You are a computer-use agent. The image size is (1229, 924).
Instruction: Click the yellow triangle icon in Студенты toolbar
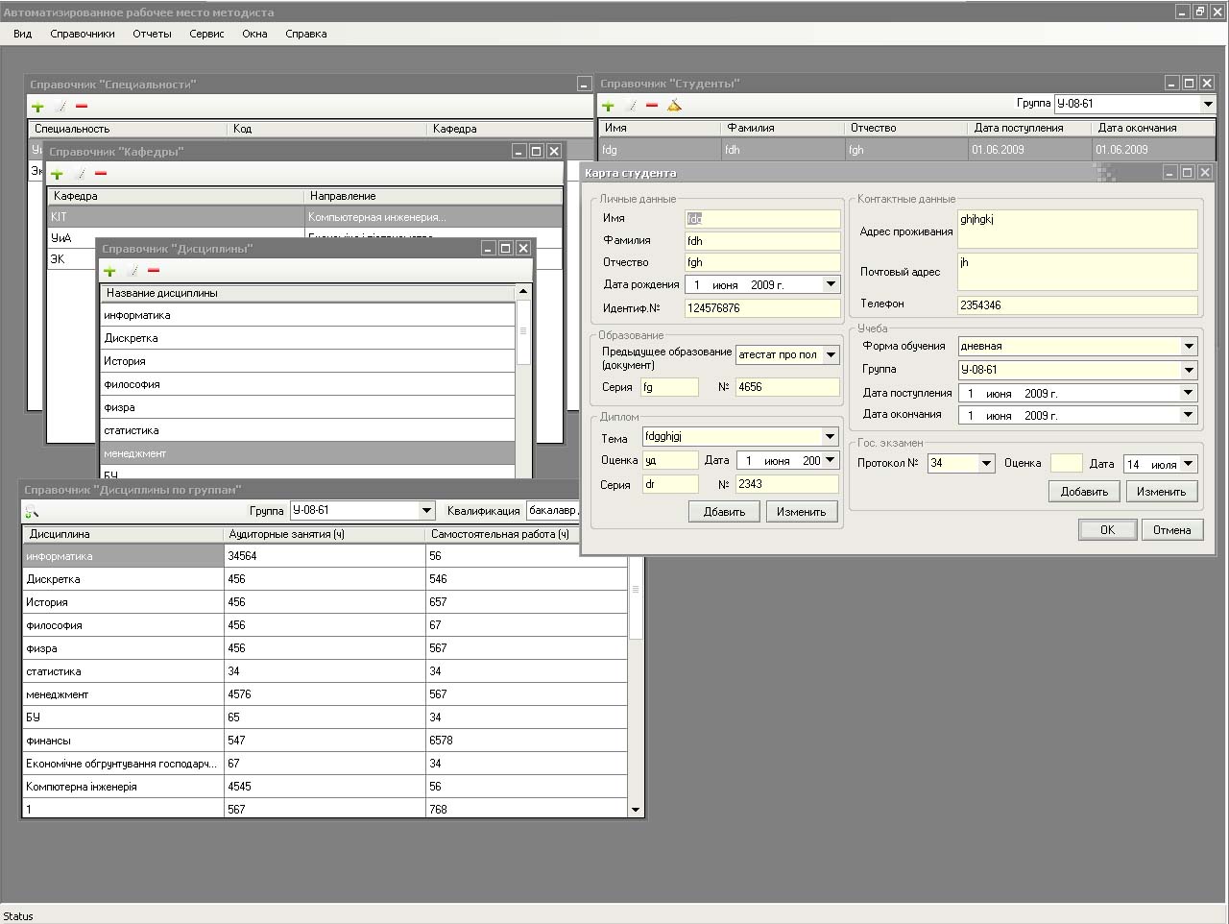(674, 106)
